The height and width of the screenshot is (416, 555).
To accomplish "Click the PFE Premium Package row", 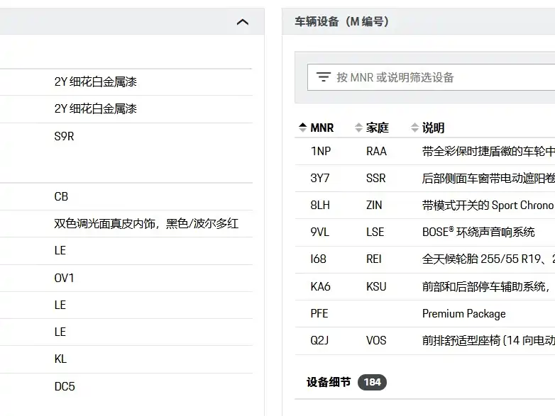I will click(426, 313).
